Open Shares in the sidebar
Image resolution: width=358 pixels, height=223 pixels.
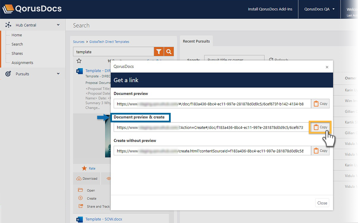coord(17,53)
